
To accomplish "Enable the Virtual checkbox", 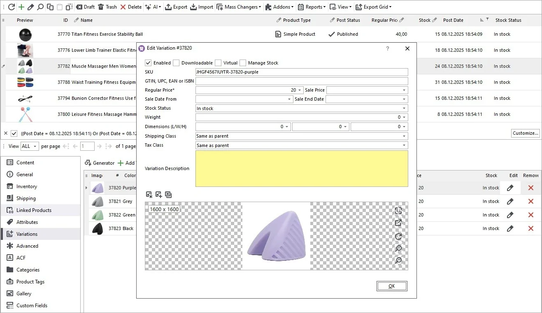I will 218,63.
